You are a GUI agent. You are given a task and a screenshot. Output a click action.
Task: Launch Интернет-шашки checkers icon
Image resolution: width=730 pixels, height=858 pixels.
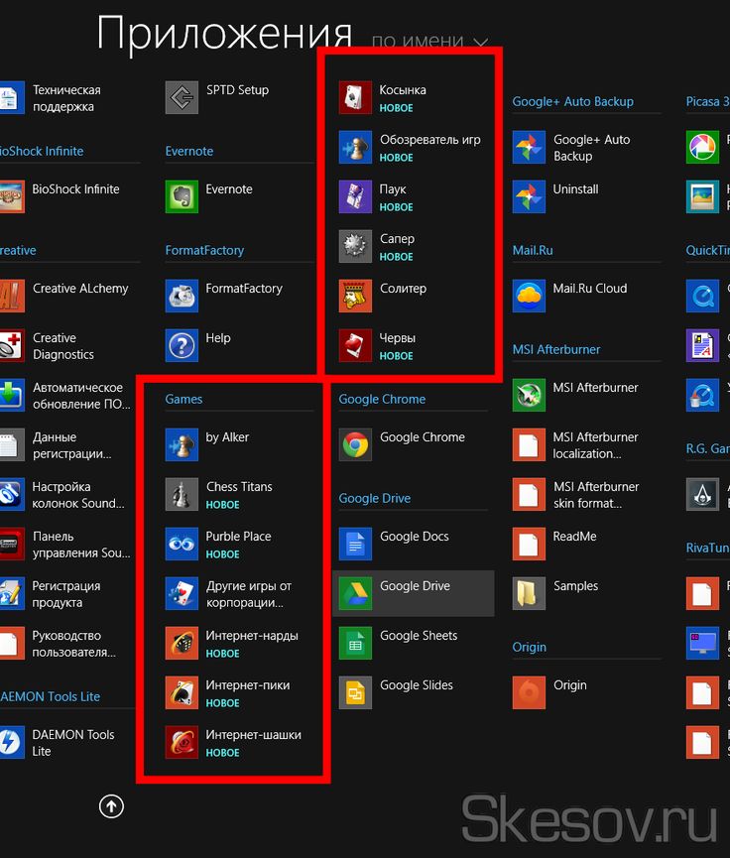182,743
